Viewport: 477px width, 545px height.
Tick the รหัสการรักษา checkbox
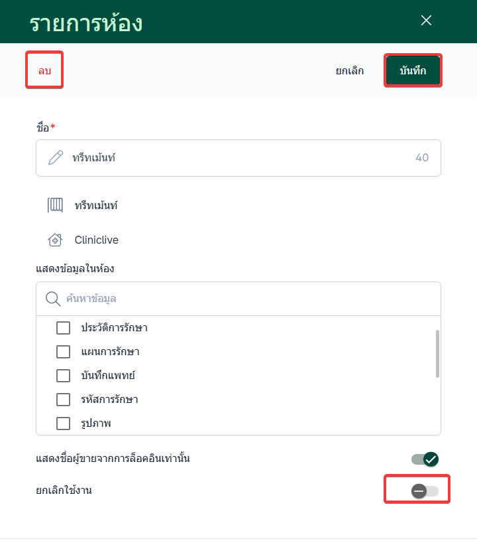click(x=64, y=400)
